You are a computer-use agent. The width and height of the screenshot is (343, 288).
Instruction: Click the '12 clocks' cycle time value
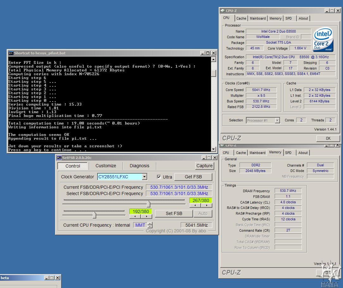[x=288, y=219]
